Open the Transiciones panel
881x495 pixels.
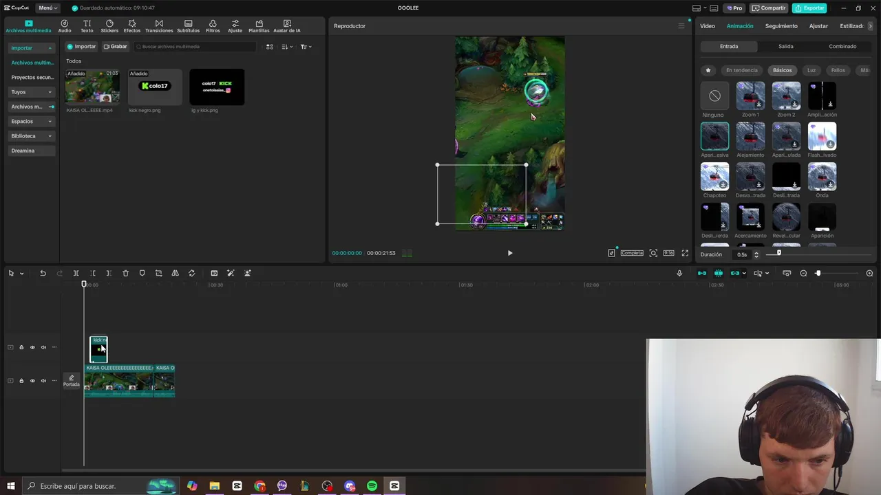[x=159, y=26]
